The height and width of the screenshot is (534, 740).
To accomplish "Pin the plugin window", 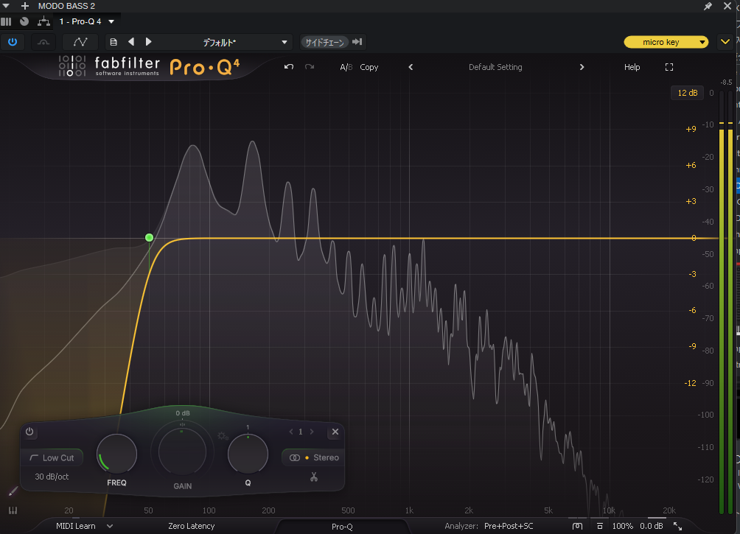I will coord(708,6).
